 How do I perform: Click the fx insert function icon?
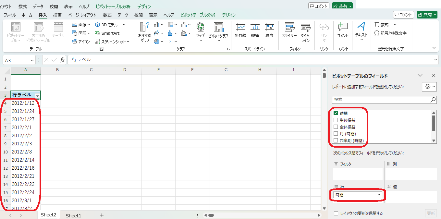pos(62,60)
